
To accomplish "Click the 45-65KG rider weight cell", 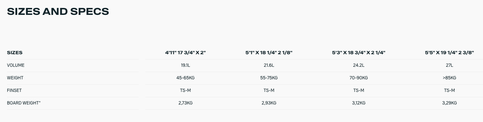I will point(185,78).
